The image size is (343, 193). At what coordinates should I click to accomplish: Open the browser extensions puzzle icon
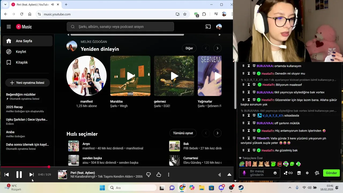(204, 14)
